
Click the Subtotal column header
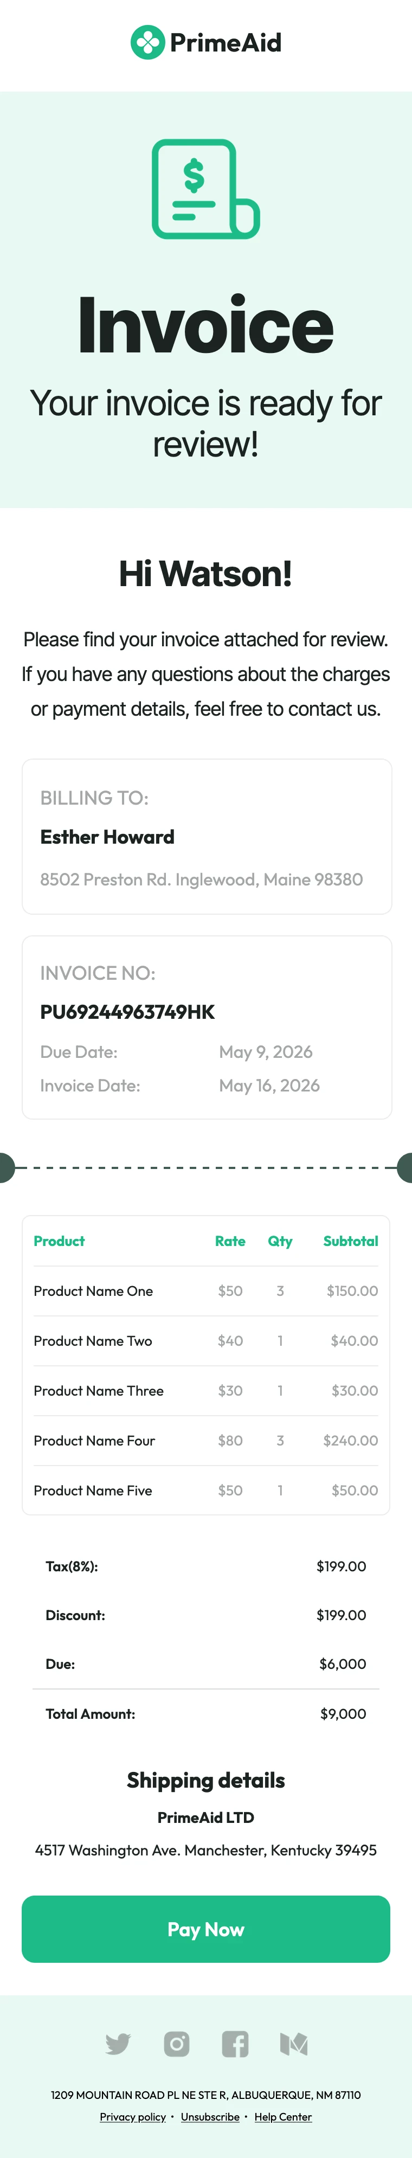(x=350, y=1241)
